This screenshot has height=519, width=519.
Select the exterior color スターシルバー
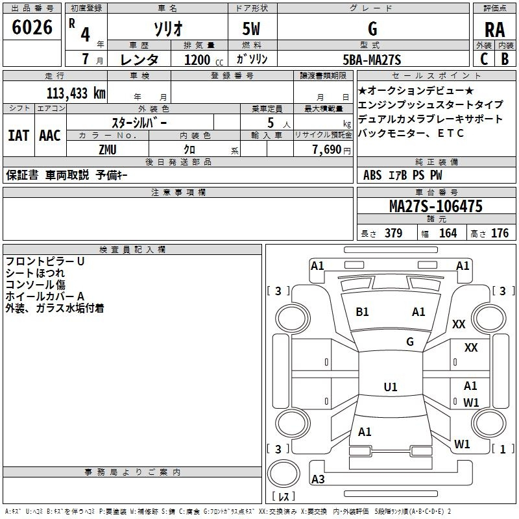[x=139, y=123]
